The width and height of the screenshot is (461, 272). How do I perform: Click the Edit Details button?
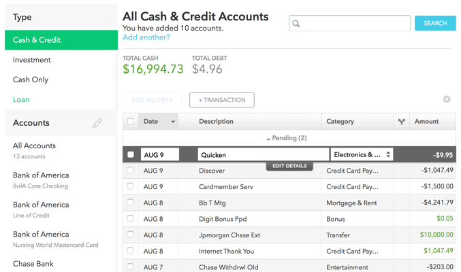pyautogui.click(x=289, y=166)
